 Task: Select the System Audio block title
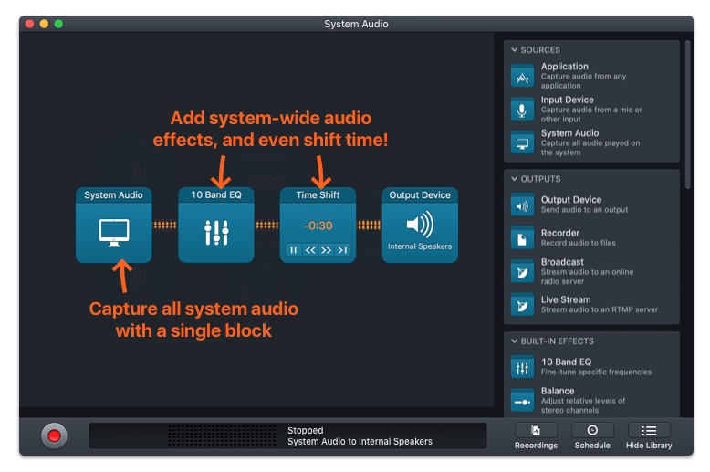pyautogui.click(x=114, y=194)
